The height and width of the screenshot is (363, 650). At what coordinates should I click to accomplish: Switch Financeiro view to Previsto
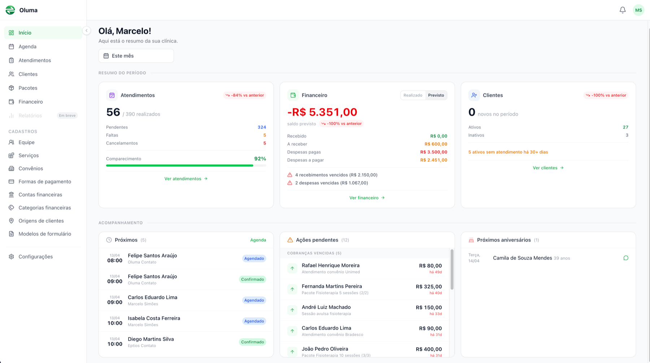coord(436,95)
